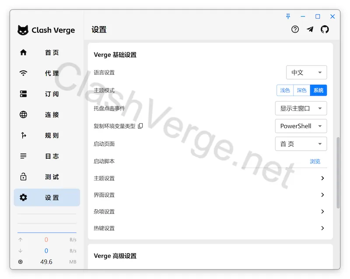
Task: Click the 启动脚本 label
Action: [x=104, y=161]
